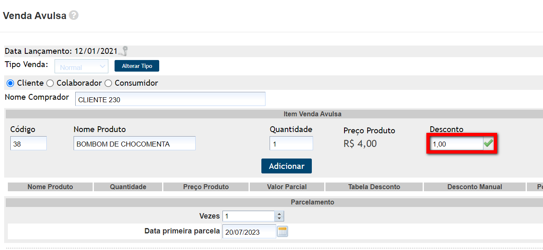
Task: Click the Tabela Desconto column header
Action: click(374, 187)
